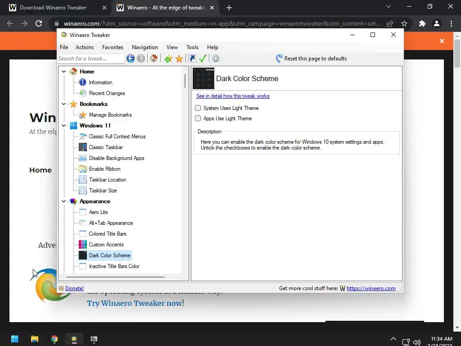Image resolution: width=461 pixels, height=346 pixels.
Task: Select Aero Lite in the tree
Action: [x=98, y=212]
